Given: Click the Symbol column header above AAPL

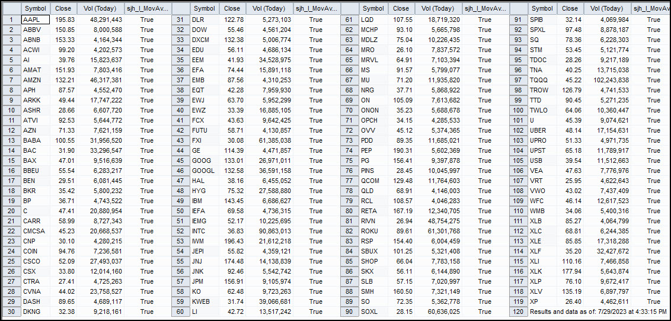Looking at the screenshot, I should (36, 8).
